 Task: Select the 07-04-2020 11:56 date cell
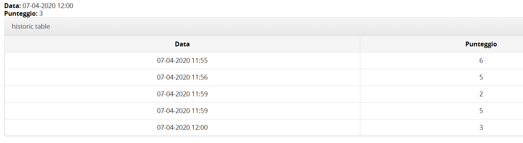(182, 77)
